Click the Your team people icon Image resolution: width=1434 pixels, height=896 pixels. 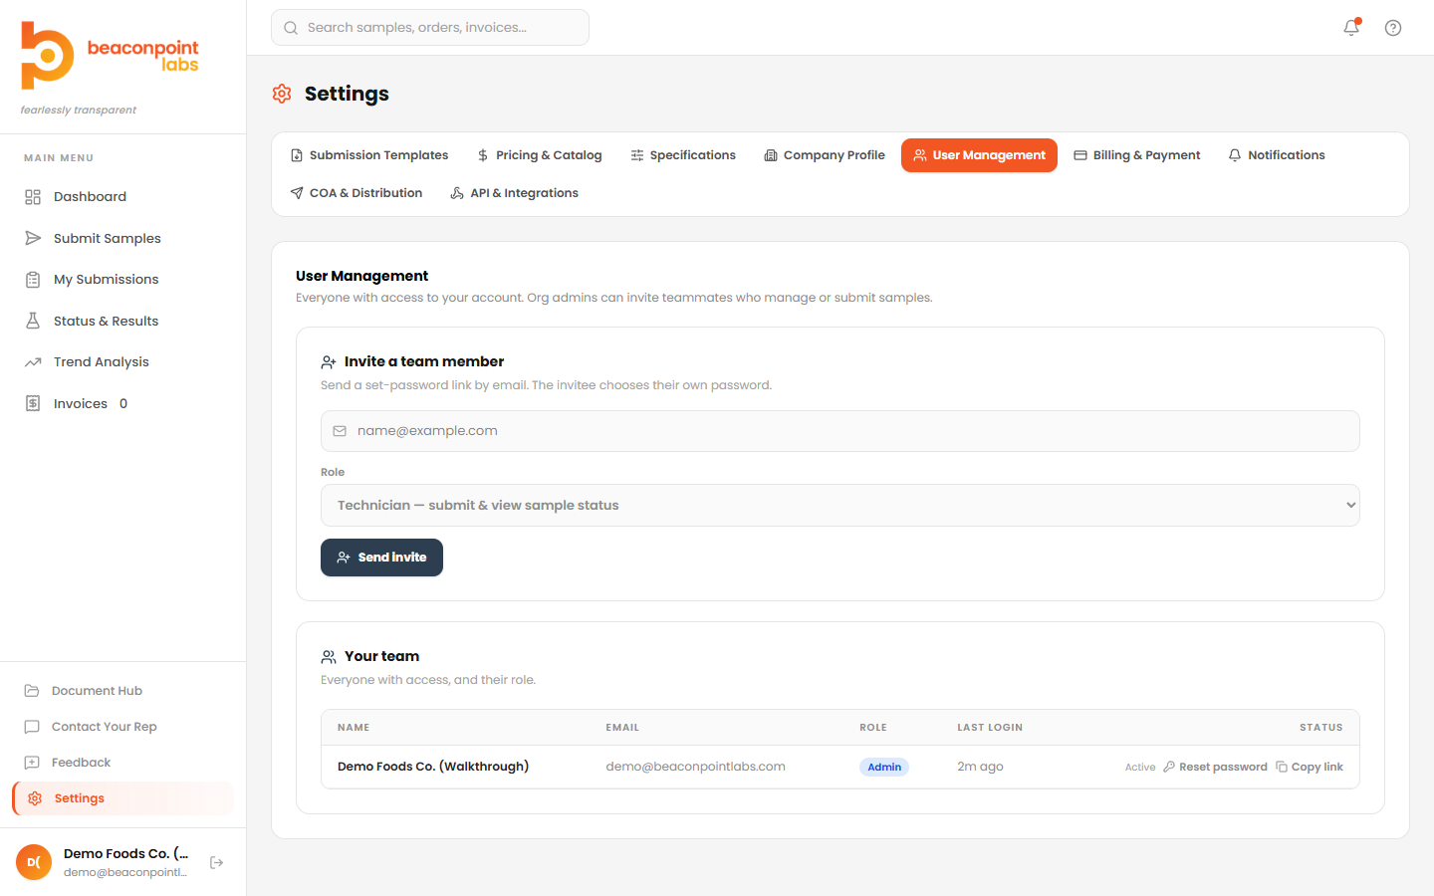[329, 657]
